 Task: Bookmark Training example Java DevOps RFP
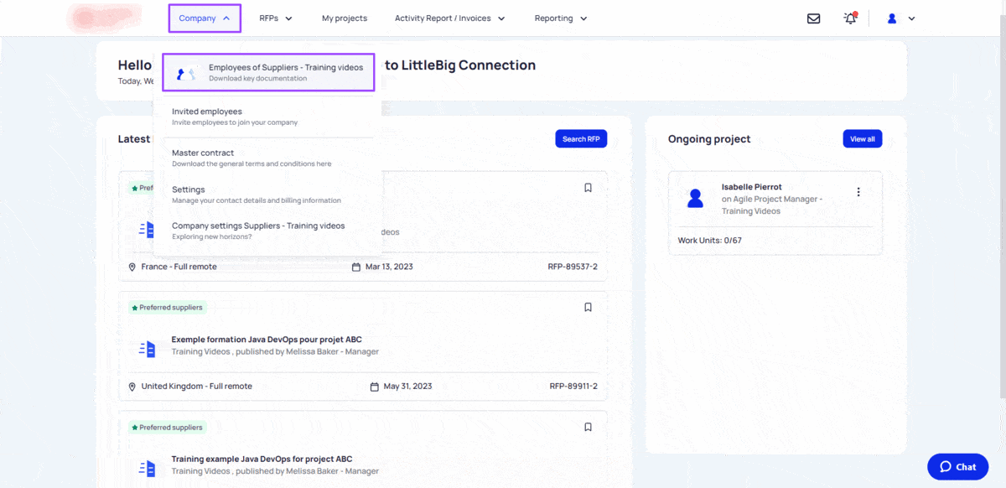(588, 428)
